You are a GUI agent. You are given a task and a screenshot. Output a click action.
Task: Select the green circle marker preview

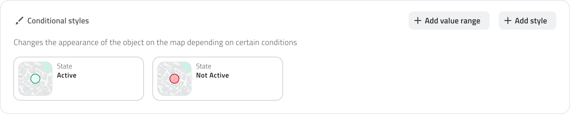click(35, 79)
